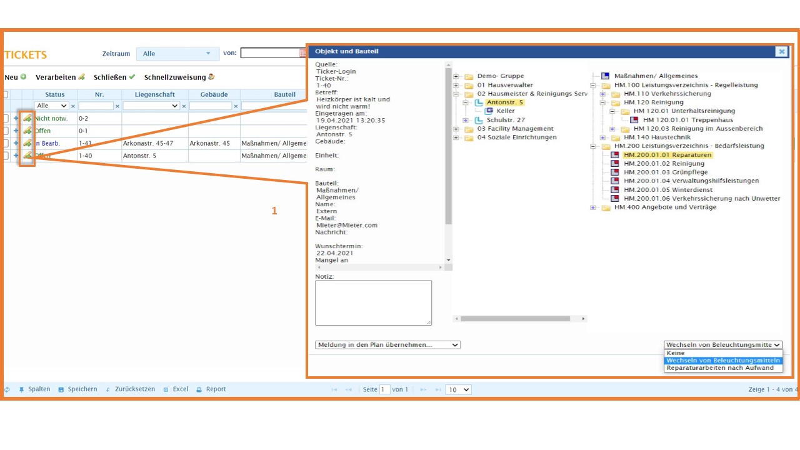Click icon of HM.200.01.03 Grünpflege

pos(615,172)
